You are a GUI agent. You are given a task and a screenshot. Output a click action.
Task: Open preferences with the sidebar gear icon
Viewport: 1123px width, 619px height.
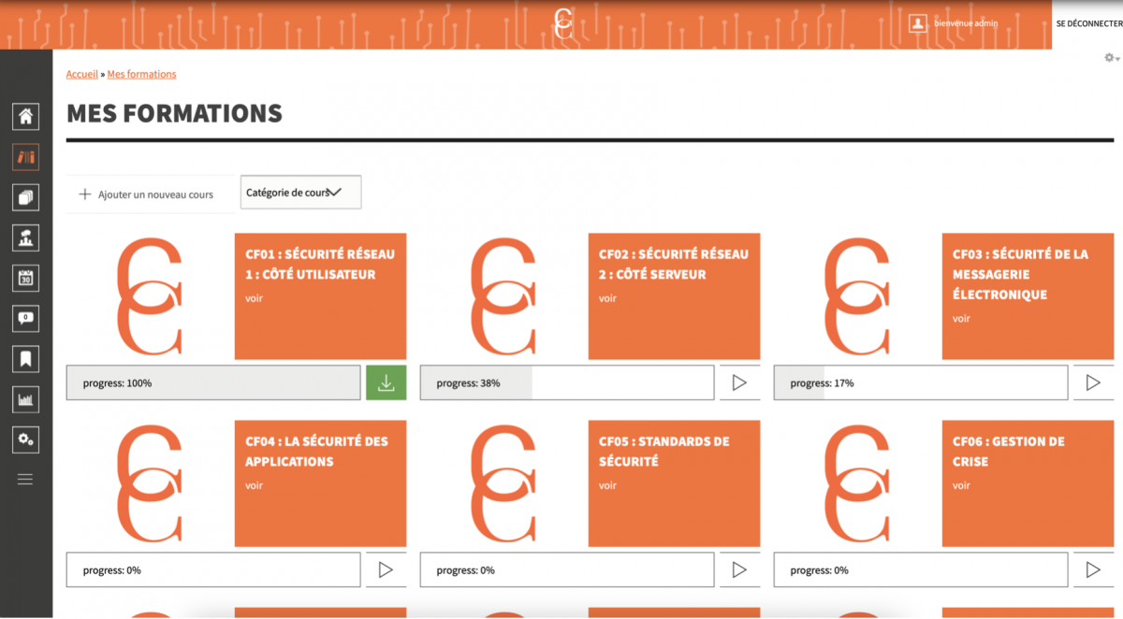point(25,439)
